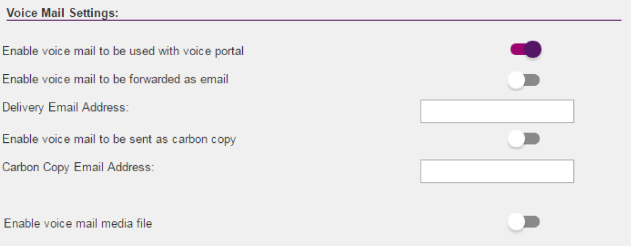Click 'Enable voice mail to be forwarded as email' text
Viewport: 631px width, 246px height.
115,79
